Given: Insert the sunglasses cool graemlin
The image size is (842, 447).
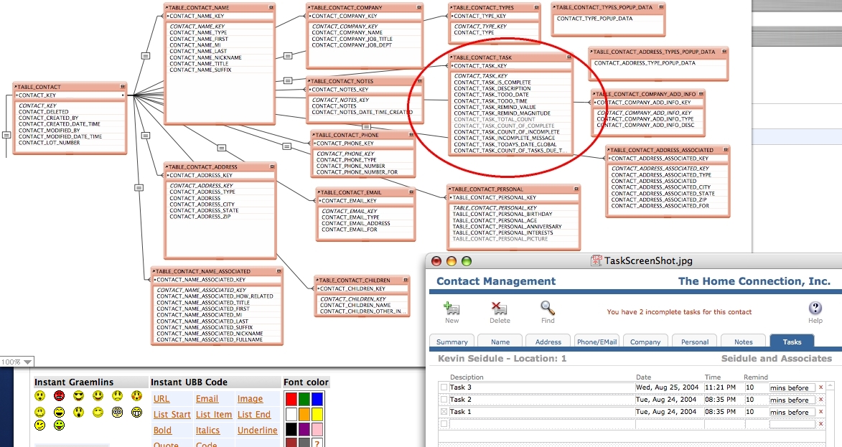Looking at the screenshot, I should pyautogui.click(x=78, y=396).
